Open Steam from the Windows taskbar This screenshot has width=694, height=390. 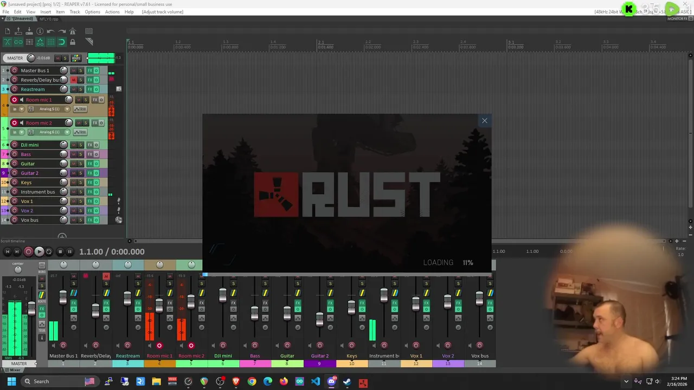click(347, 381)
